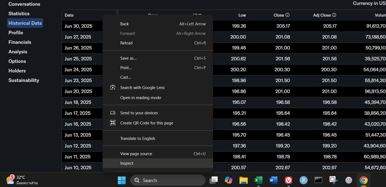Click the Adj Close info icon
386x187 pixels.
[x=334, y=15]
